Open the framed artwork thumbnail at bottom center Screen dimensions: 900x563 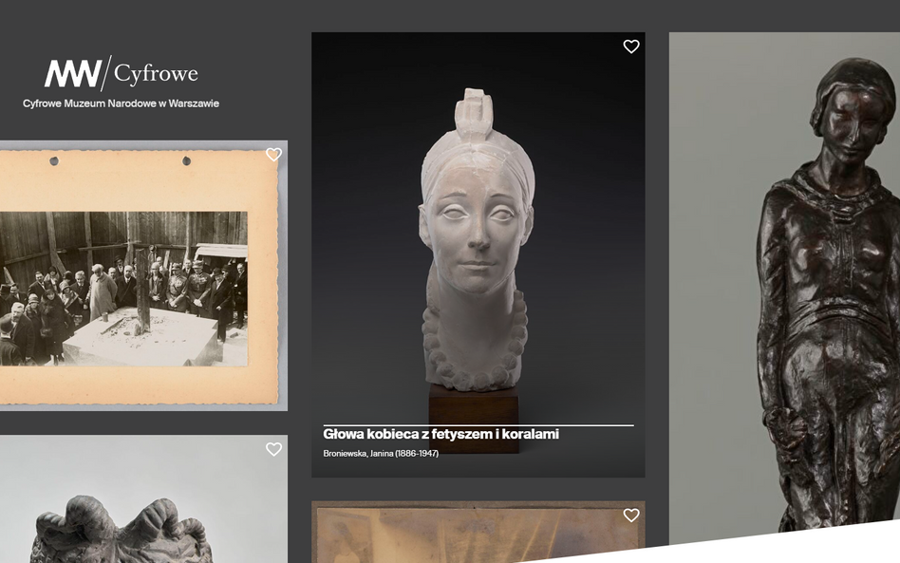475,536
